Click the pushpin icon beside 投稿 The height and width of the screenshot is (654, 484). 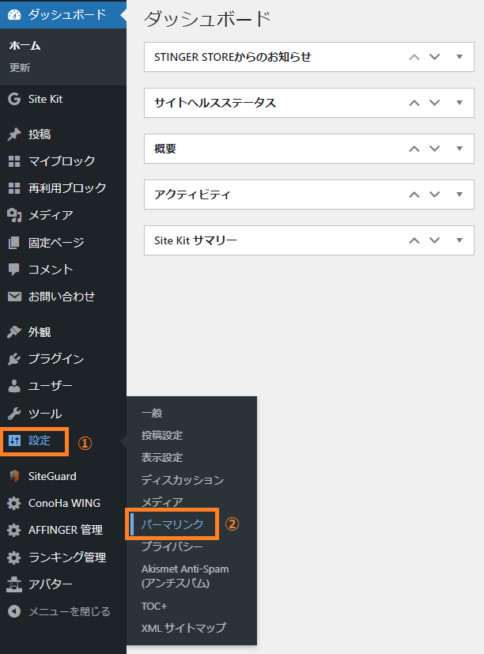point(14,134)
